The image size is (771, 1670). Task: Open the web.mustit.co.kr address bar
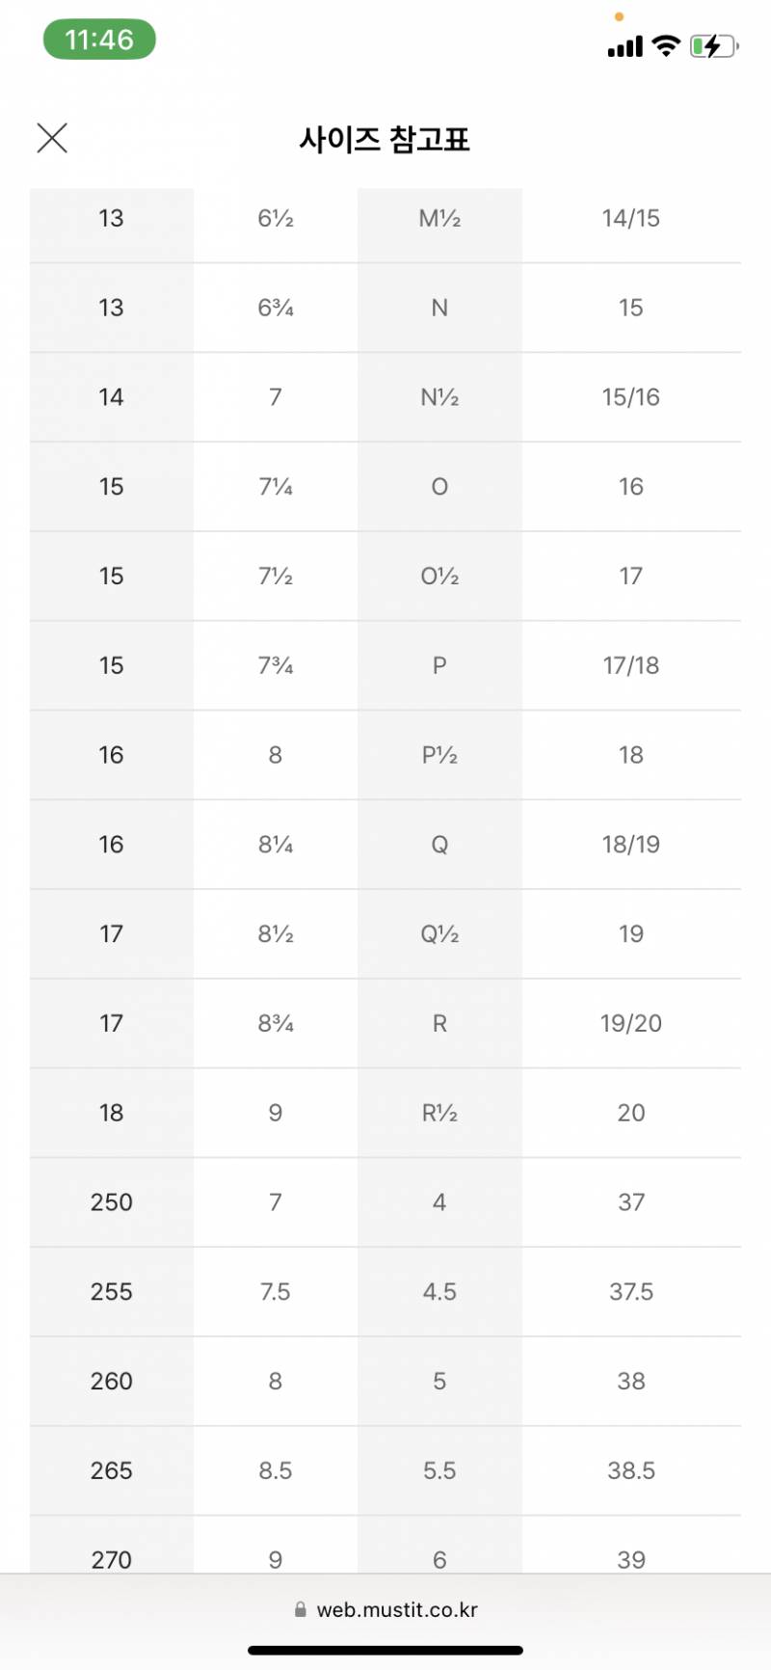tap(396, 1609)
